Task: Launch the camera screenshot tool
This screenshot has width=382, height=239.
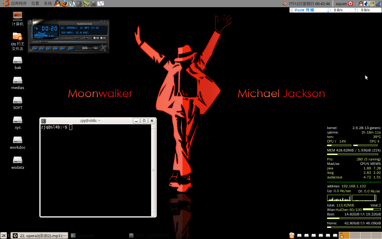Action: (x=93, y=4)
